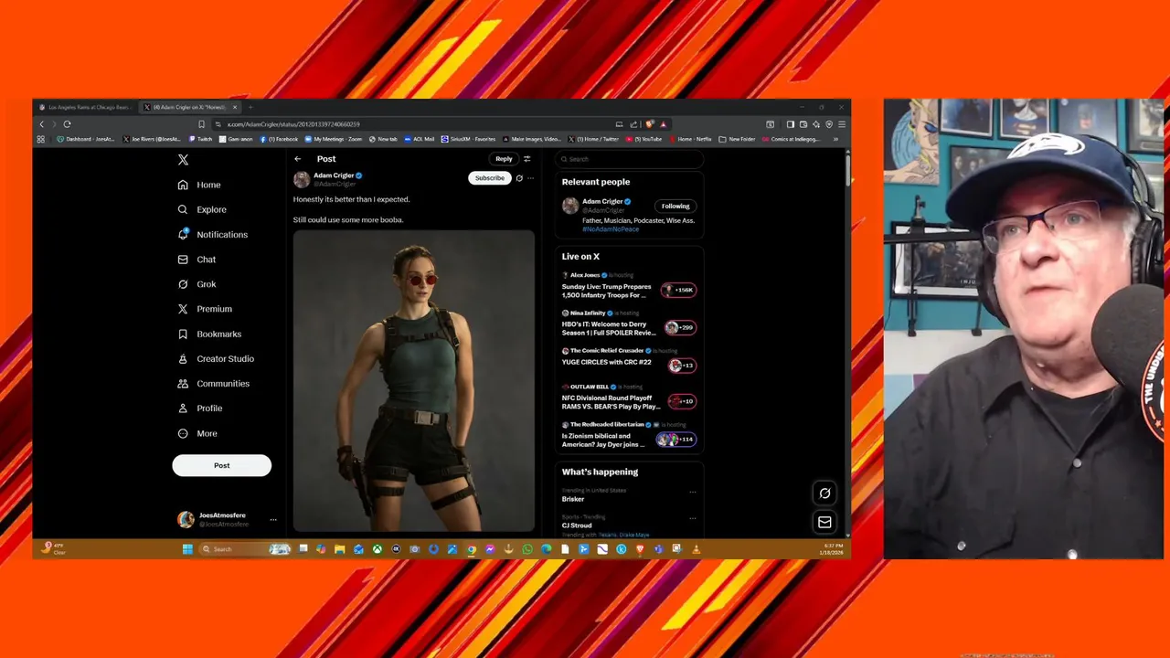Open options for CJ Stroud trending item
Viewport: 1170px width, 658px height.
(x=692, y=518)
